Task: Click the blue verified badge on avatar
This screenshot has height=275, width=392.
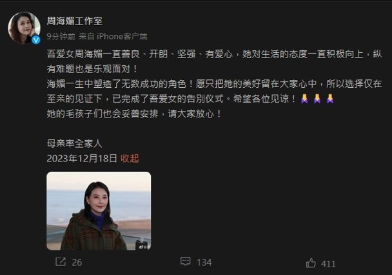Action: point(36,39)
